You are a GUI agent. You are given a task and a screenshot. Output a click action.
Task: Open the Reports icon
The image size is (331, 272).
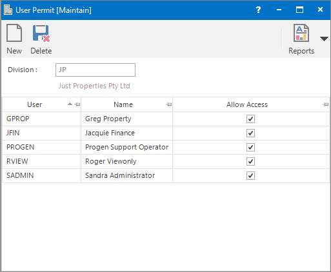pos(301,33)
